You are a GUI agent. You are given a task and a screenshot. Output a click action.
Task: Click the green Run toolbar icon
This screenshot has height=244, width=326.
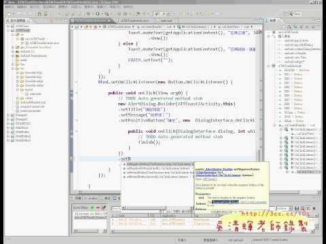tap(97, 14)
